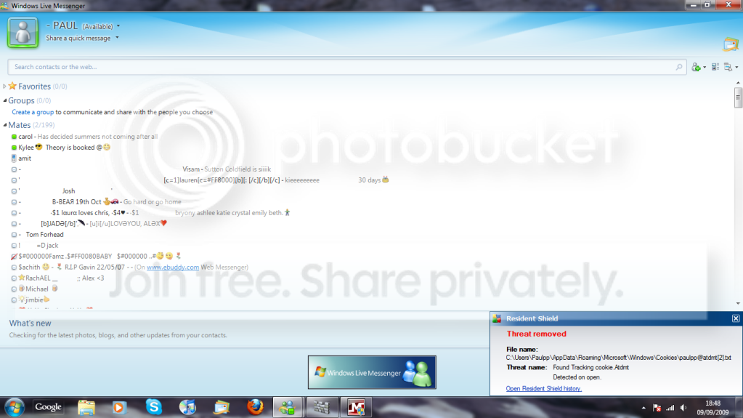Open Windows Media Player taskbar icon

coord(119,408)
